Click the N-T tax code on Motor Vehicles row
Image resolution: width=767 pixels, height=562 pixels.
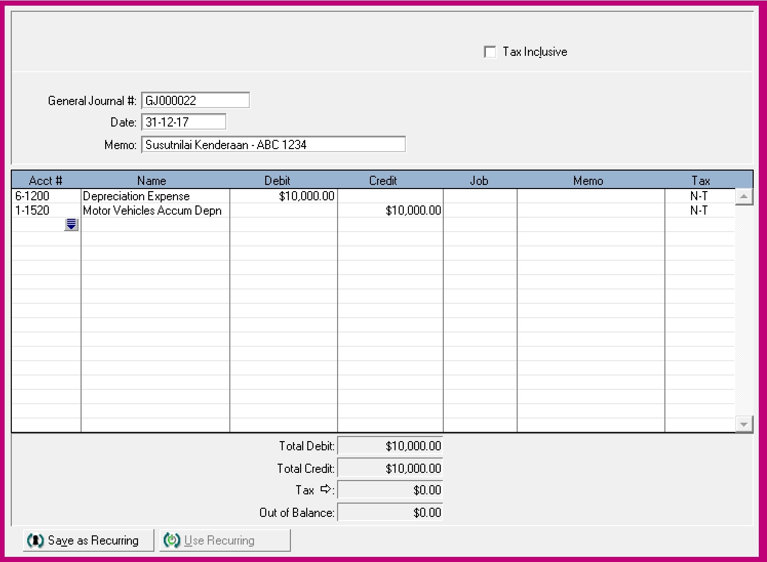[x=699, y=211]
